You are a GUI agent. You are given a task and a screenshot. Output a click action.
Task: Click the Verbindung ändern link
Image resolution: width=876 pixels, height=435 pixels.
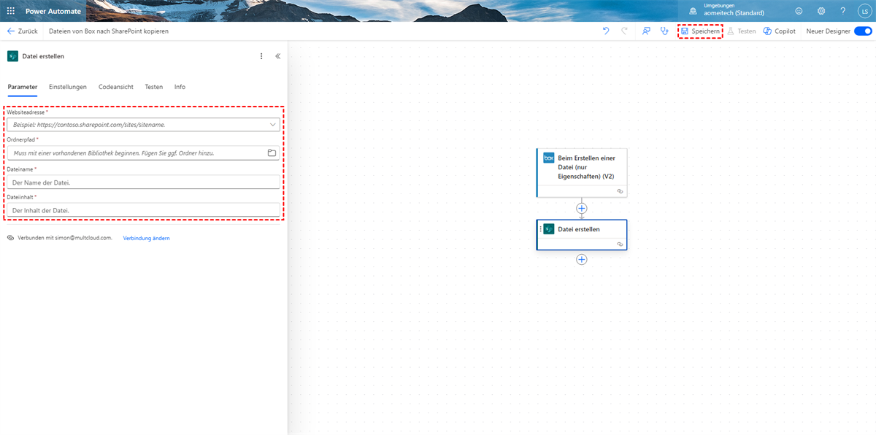tap(146, 238)
